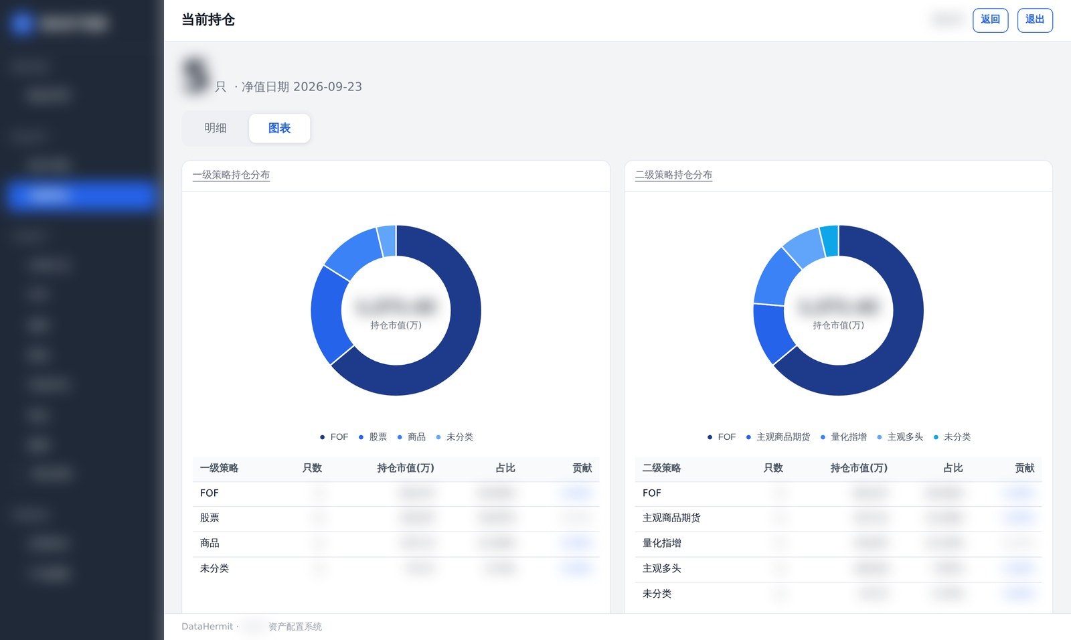Toggle 主观多头 legend item

[900, 437]
